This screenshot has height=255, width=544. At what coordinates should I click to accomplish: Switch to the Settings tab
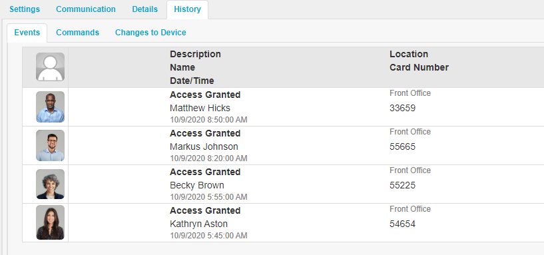(25, 9)
